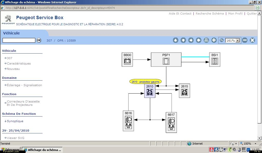
Task: Zoom in with the plus icon
Action: [214, 40]
